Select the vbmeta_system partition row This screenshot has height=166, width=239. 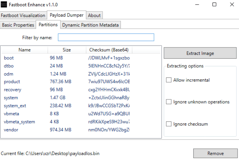[x=81, y=122]
